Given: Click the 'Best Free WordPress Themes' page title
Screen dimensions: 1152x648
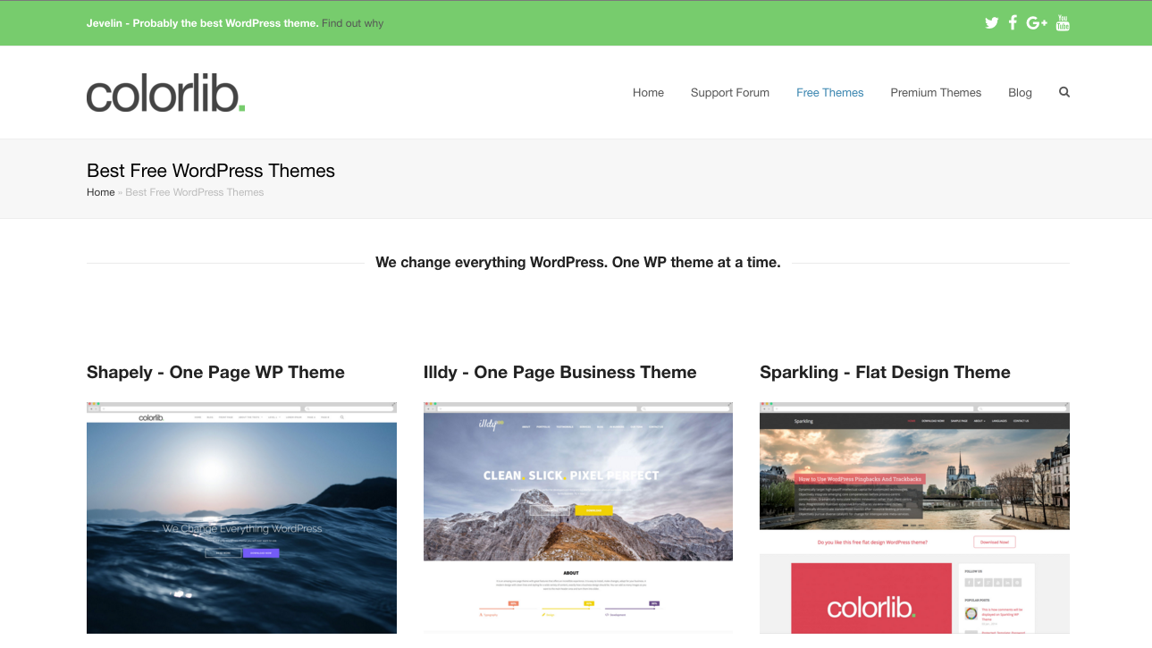Looking at the screenshot, I should coord(211,171).
